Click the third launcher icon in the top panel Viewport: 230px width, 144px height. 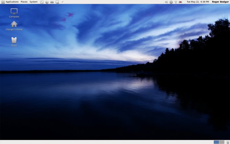52,2
